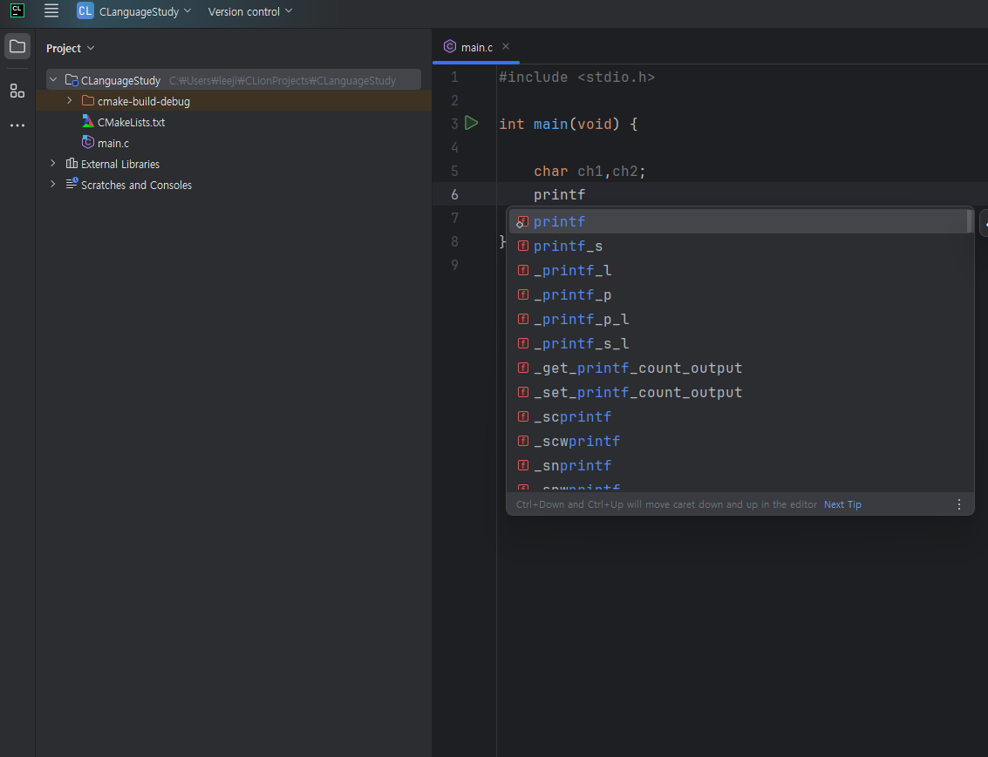Click line number 6 in the gutter
988x757 pixels.
(454, 194)
